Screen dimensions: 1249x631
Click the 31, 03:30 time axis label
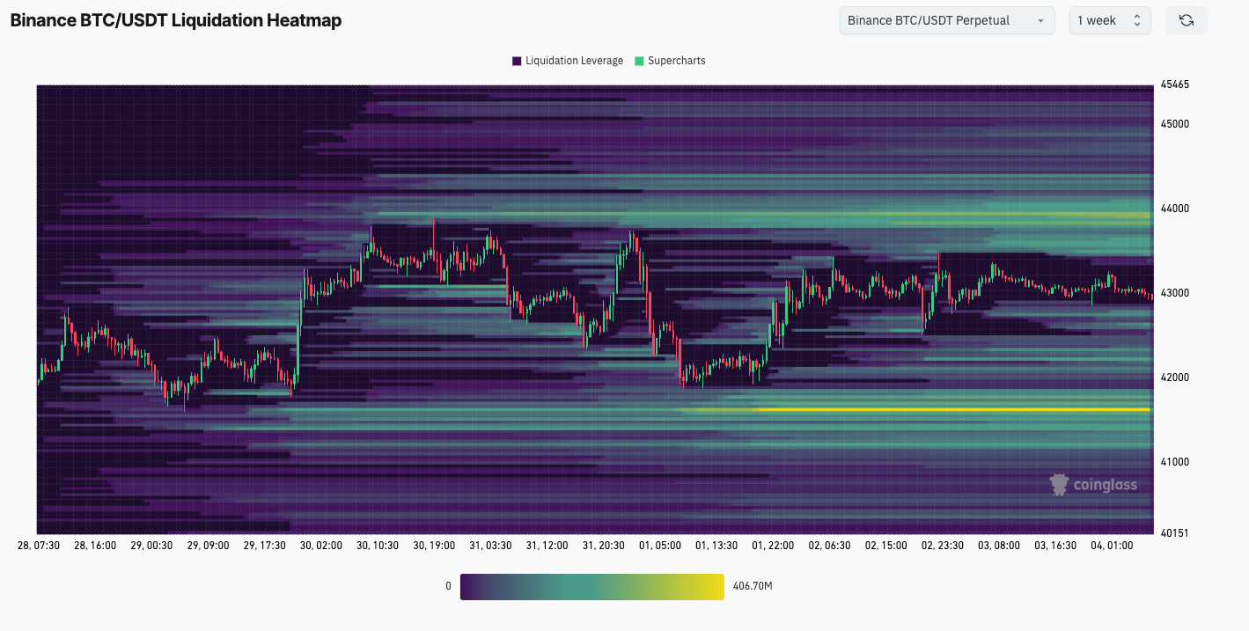[x=490, y=546]
